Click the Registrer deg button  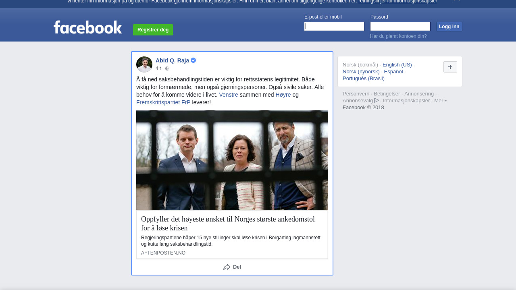(153, 30)
